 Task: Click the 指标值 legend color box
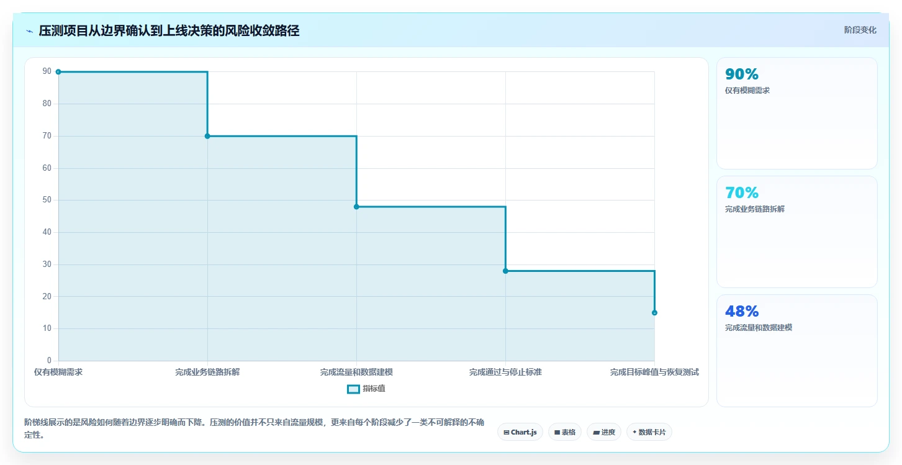click(353, 389)
